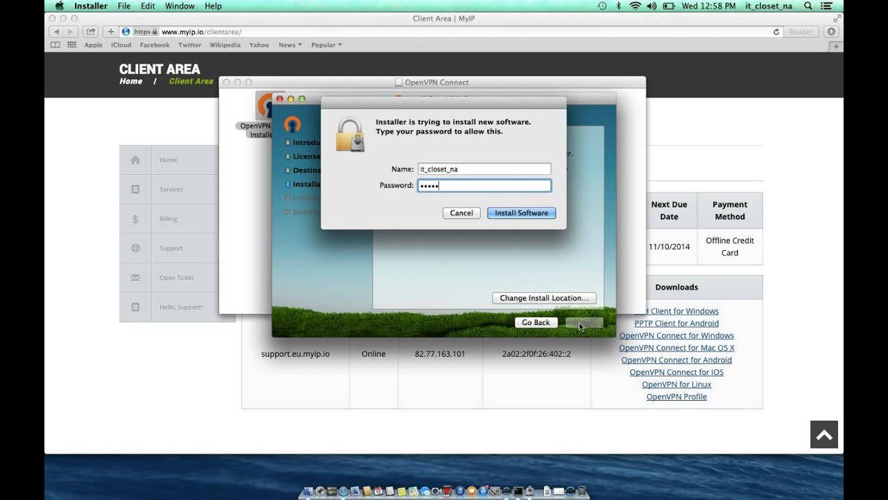This screenshot has width=888, height=500.
Task: Open the Edit menu
Action: coord(148,6)
